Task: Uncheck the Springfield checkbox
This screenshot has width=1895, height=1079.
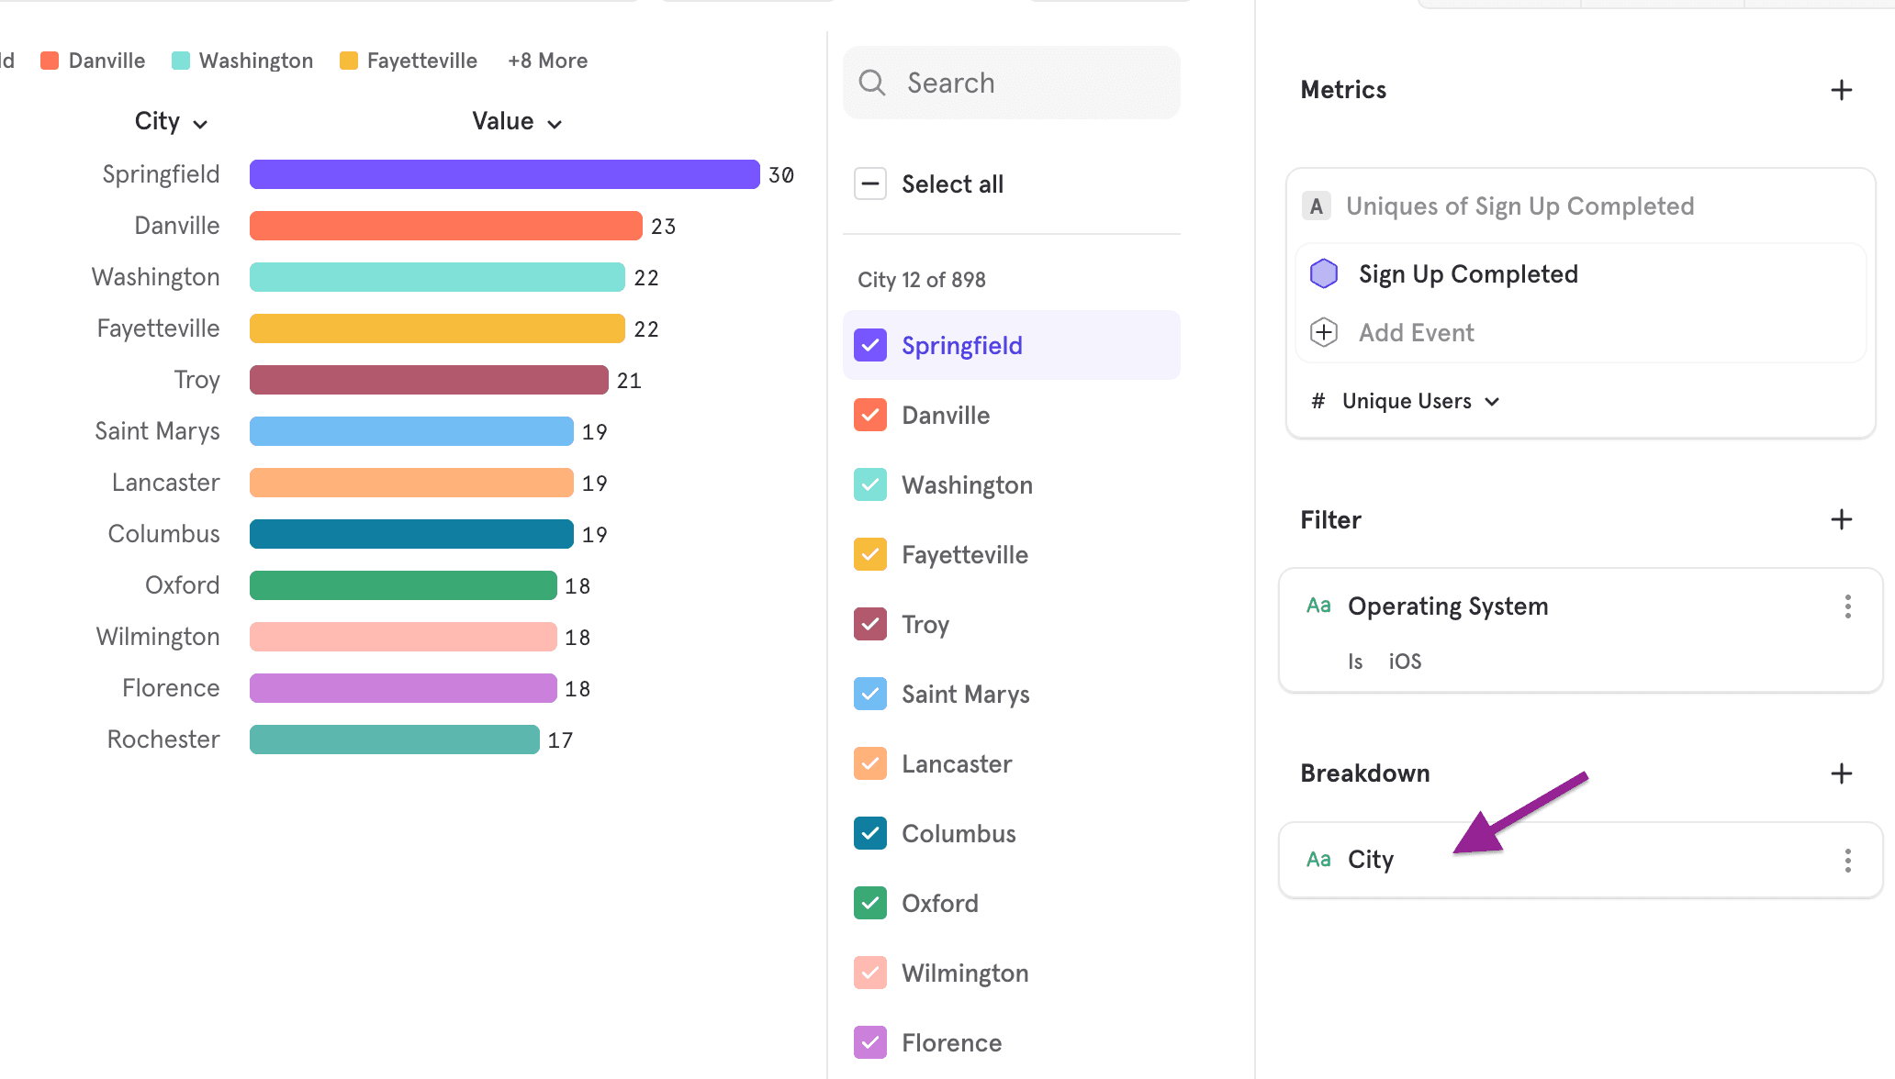Action: [x=869, y=345]
